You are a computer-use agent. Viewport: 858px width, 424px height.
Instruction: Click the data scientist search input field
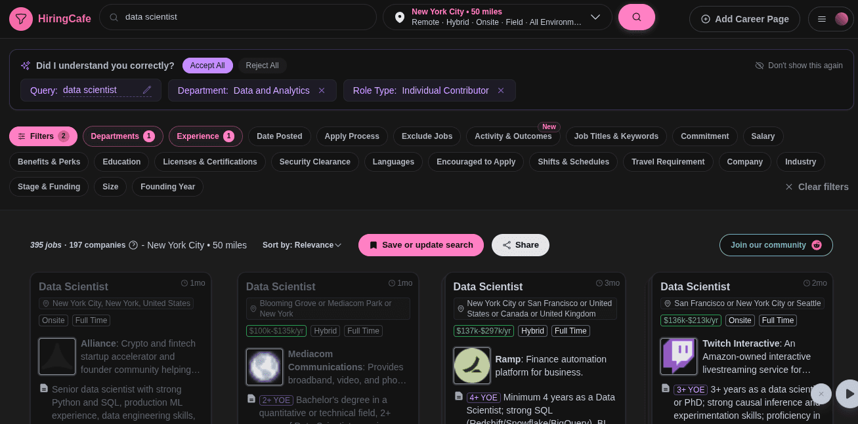pos(238,17)
